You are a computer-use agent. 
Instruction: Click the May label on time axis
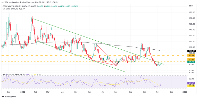(76, 92)
